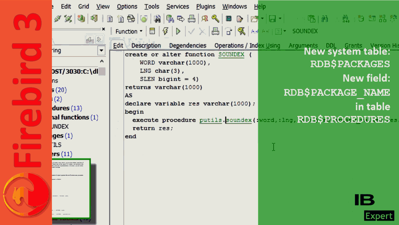Click the green gear icon
This screenshot has height=225, width=399.
pyautogui.click(x=144, y=19)
